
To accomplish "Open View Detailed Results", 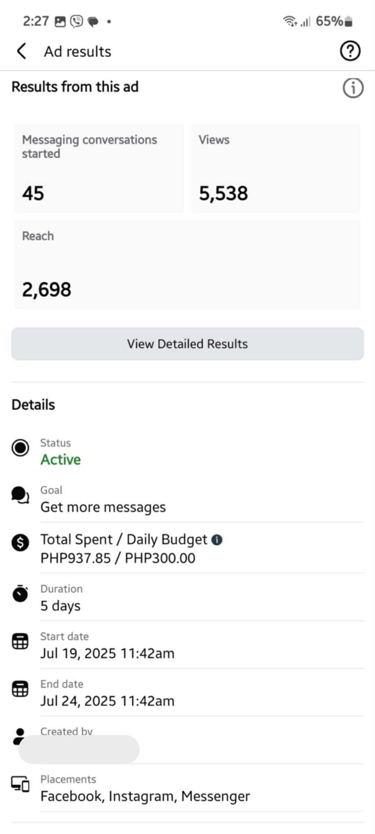I will click(x=187, y=344).
